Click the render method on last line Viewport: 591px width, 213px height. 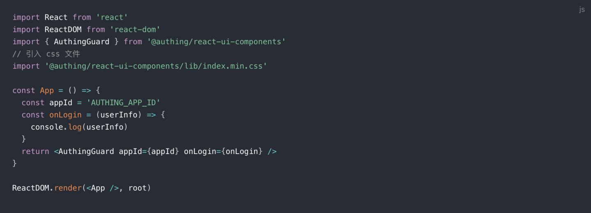(x=68, y=188)
